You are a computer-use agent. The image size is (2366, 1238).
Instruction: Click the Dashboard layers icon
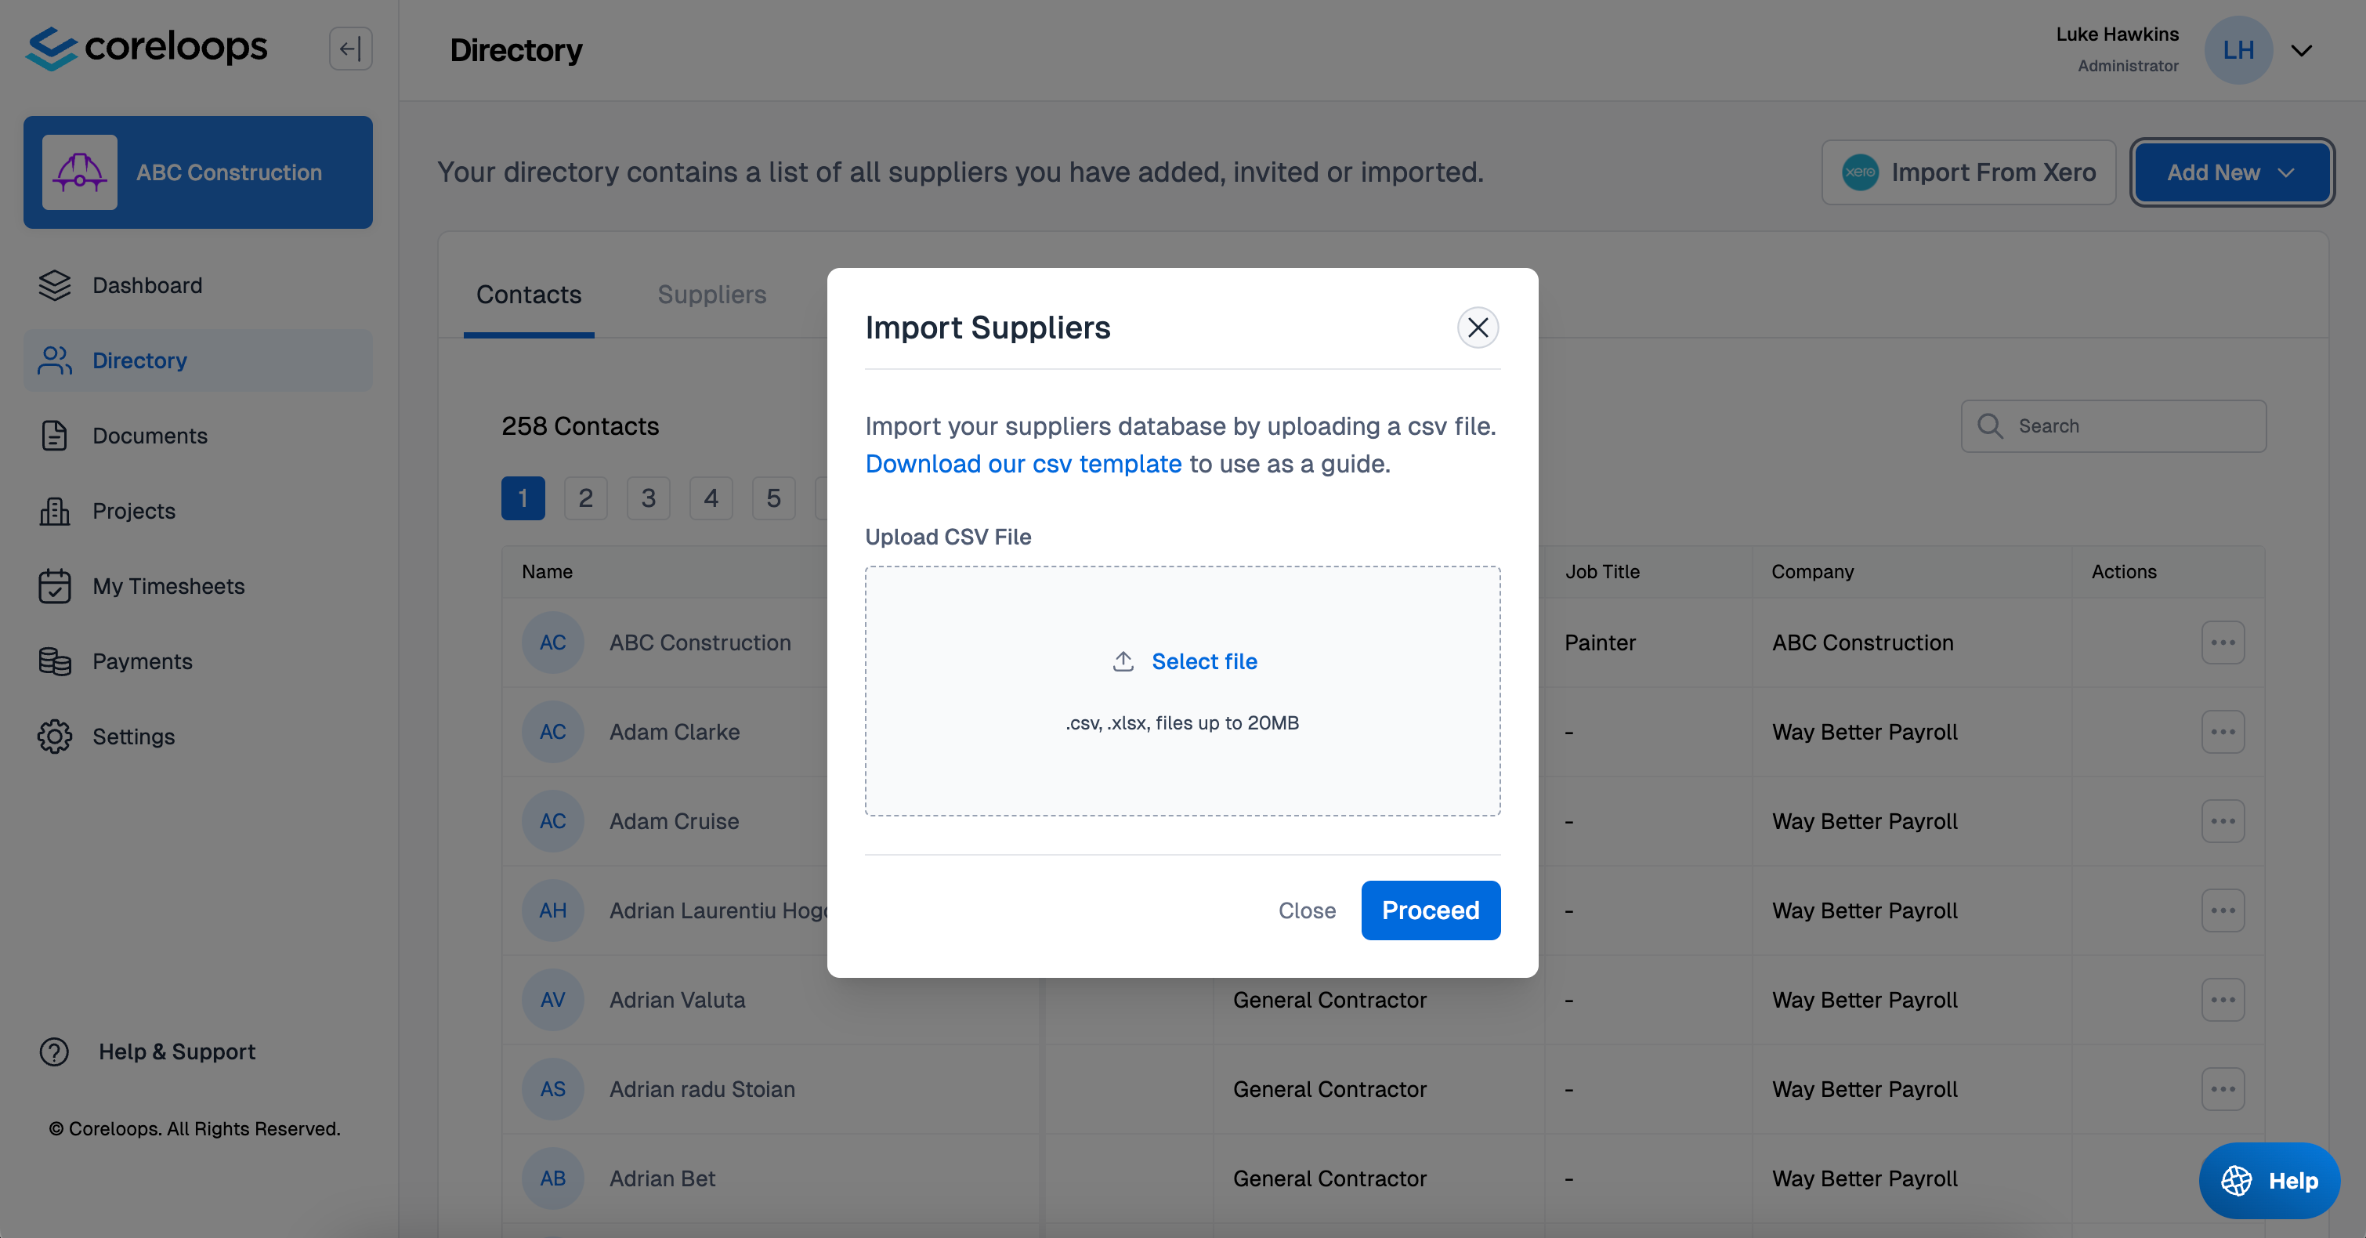pos(54,286)
